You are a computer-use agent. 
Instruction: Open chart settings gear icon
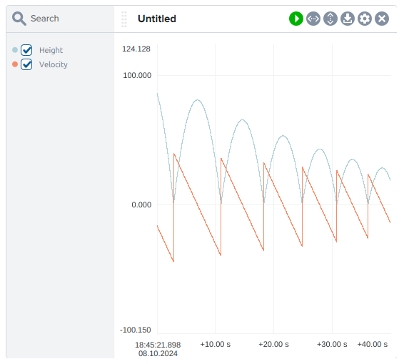click(x=365, y=19)
